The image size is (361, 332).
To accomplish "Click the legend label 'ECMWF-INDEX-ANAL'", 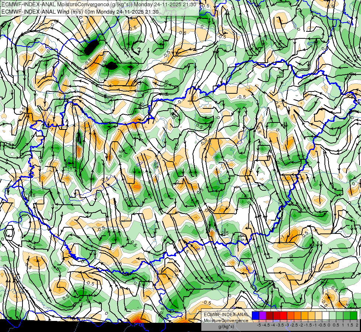I will (x=226, y=315).
